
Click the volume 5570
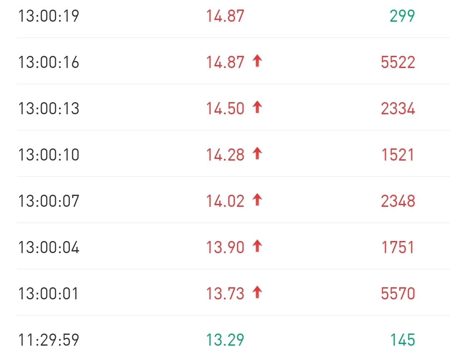(398, 294)
